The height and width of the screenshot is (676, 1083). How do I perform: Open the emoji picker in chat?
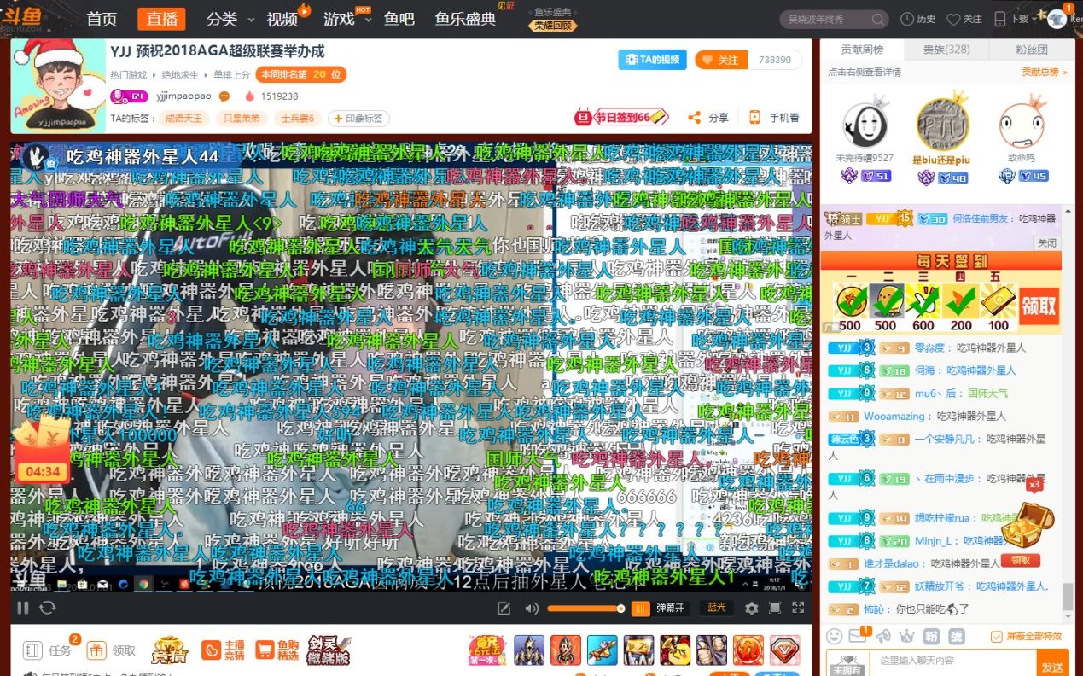pos(835,636)
